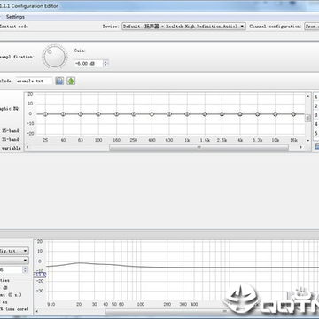319x319 pixels.
Task: Click the 25 Hz band point on graphic EQ
Action: tap(45, 114)
